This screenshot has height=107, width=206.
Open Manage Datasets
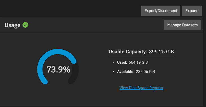pos(182,25)
